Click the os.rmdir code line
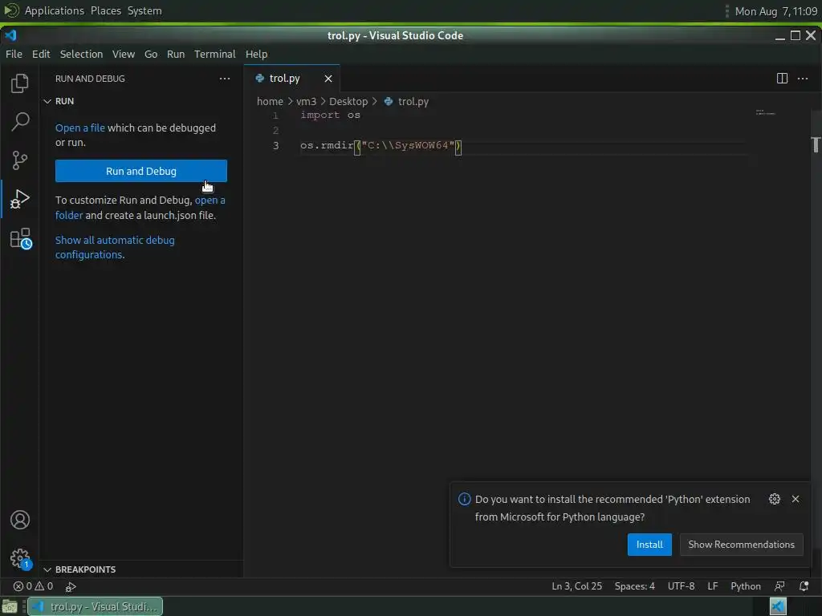This screenshot has width=822, height=616. click(380, 146)
